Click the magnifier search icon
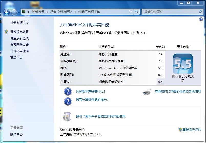 click(200, 12)
